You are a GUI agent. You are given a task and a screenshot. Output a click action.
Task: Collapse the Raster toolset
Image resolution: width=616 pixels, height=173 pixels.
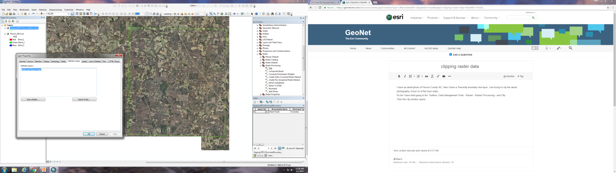click(x=257, y=54)
